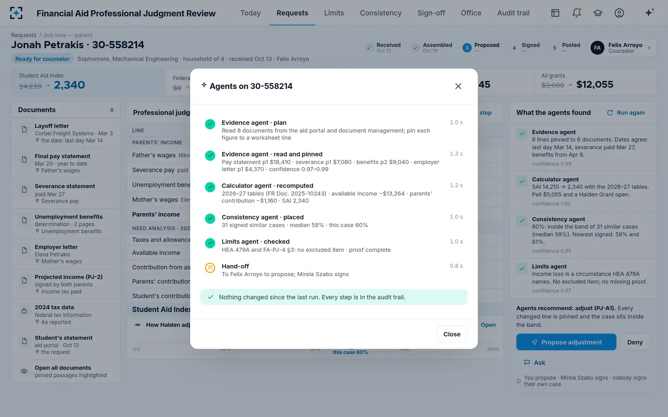
Task: Click the Proposed step 3 indicator
Action: pyautogui.click(x=467, y=48)
